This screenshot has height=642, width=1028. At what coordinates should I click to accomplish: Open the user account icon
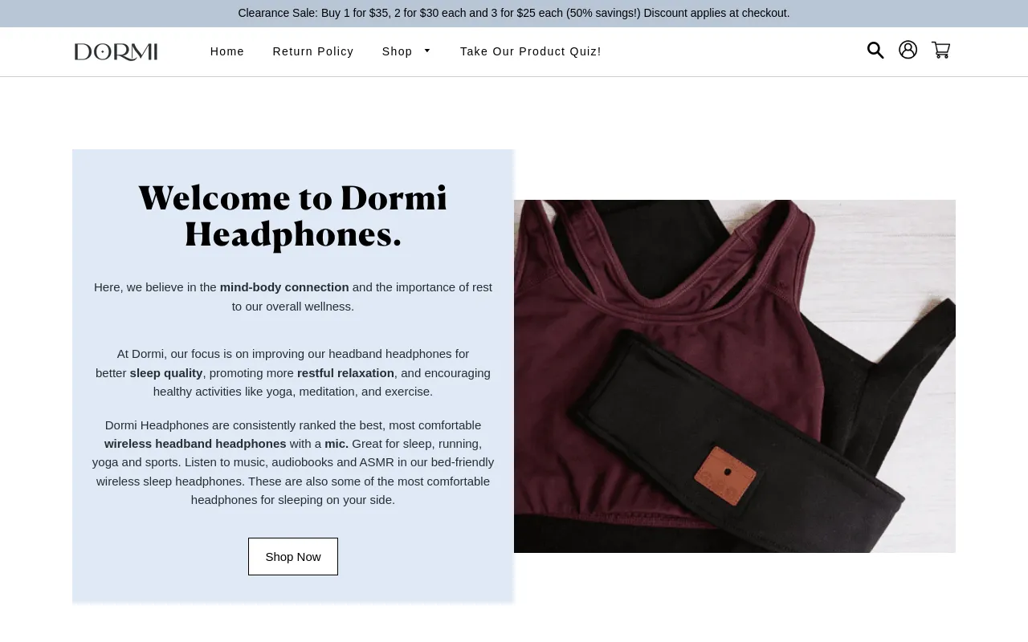[908, 50]
